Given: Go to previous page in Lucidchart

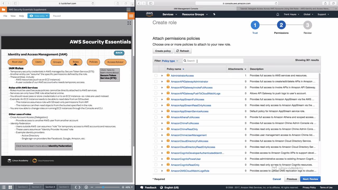Looking at the screenshot, I should (x=76, y=187).
